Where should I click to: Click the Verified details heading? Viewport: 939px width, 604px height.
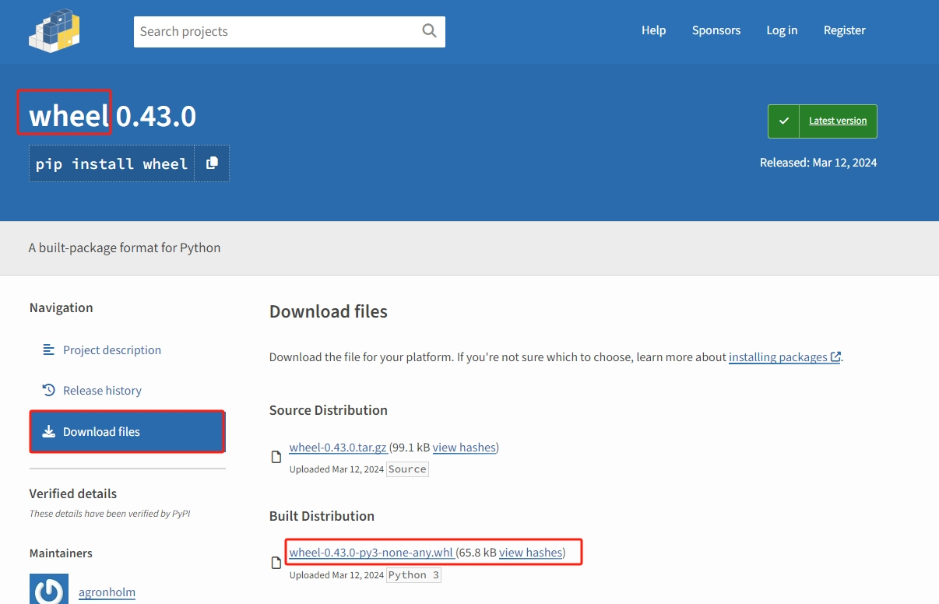[x=73, y=493]
